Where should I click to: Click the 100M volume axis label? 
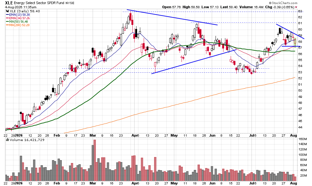[303, 155]
